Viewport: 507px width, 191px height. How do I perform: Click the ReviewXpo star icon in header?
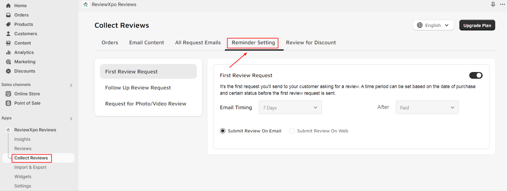pos(86,4)
